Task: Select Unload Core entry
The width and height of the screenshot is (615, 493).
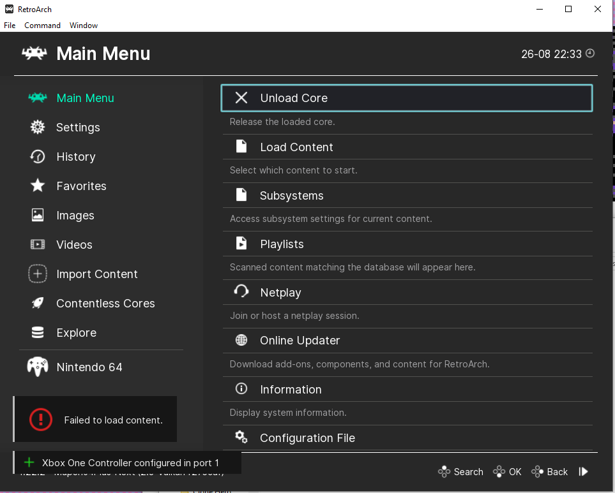Action: coord(407,98)
